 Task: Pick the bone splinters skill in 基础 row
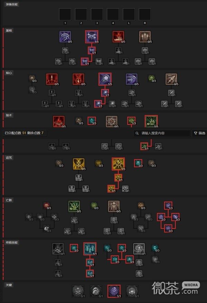click(145, 37)
